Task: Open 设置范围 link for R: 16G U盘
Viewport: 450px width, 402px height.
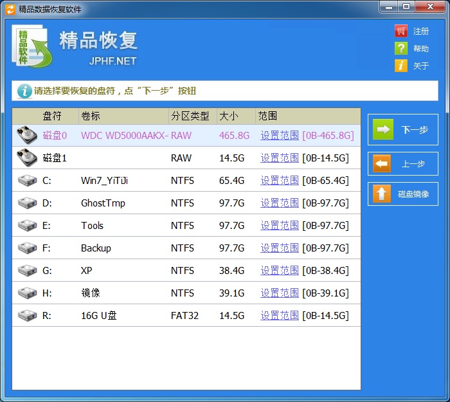Action: click(x=280, y=316)
